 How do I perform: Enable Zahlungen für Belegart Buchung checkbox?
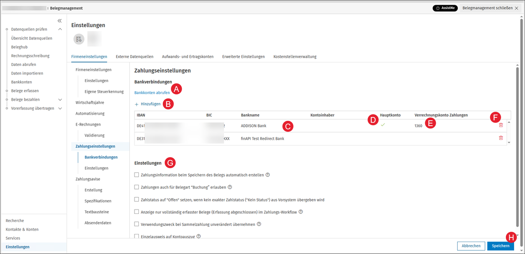click(x=136, y=187)
